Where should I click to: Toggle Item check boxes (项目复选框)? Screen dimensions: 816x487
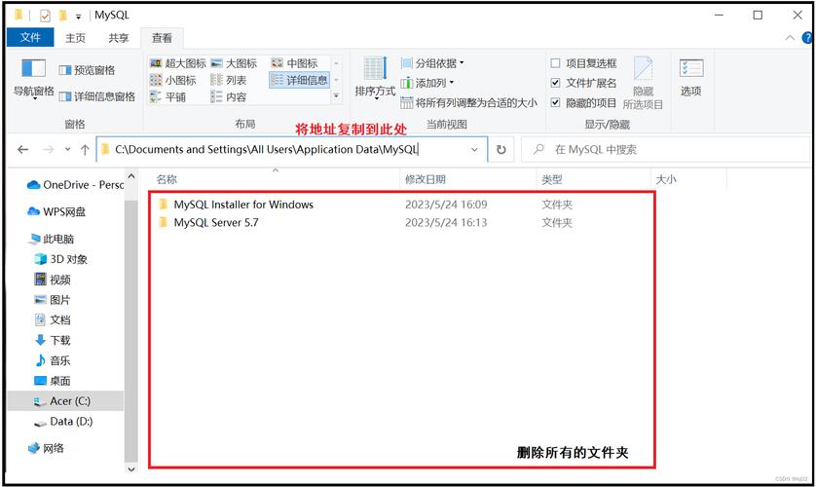click(555, 63)
